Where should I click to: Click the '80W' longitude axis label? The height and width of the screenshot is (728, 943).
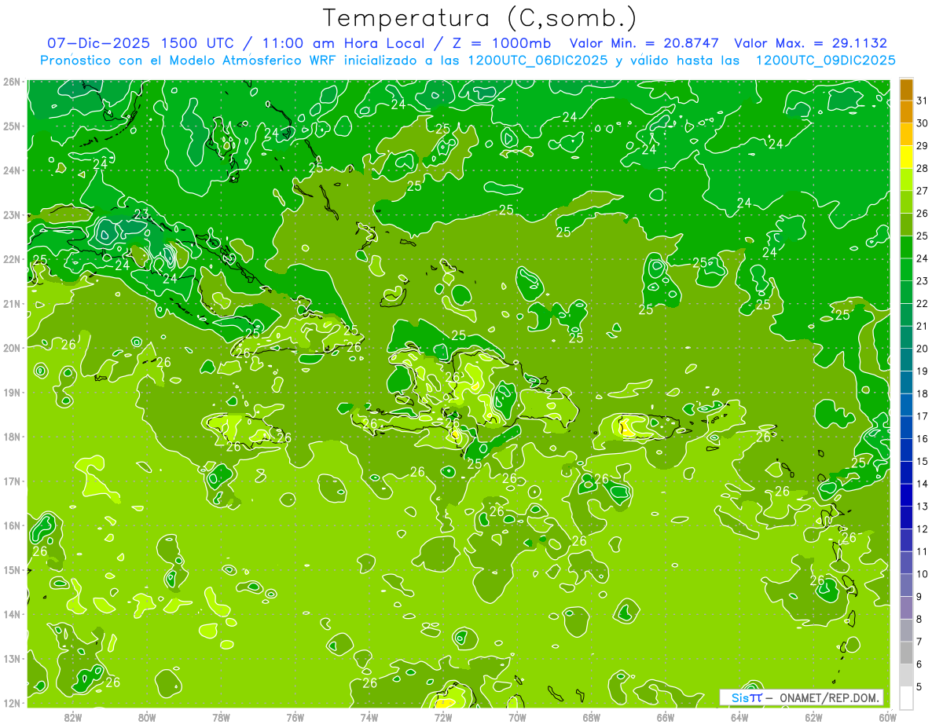pyautogui.click(x=147, y=717)
